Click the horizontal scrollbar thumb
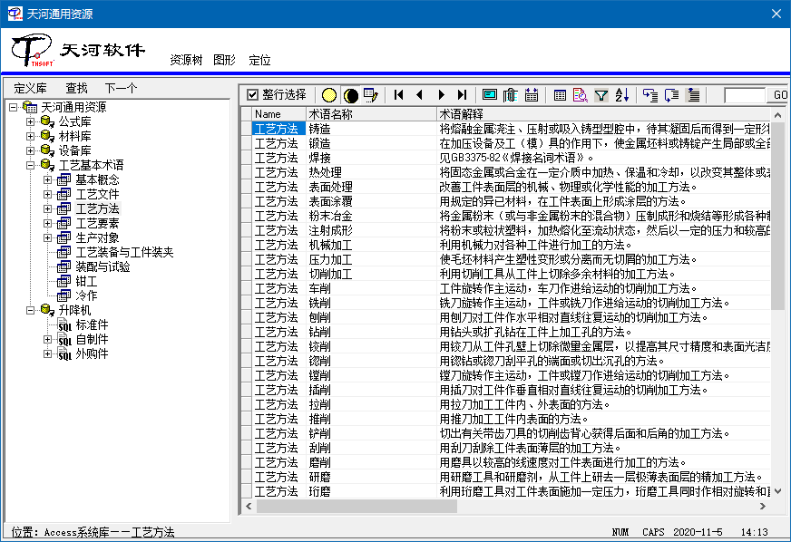791x542 pixels. (x=356, y=506)
